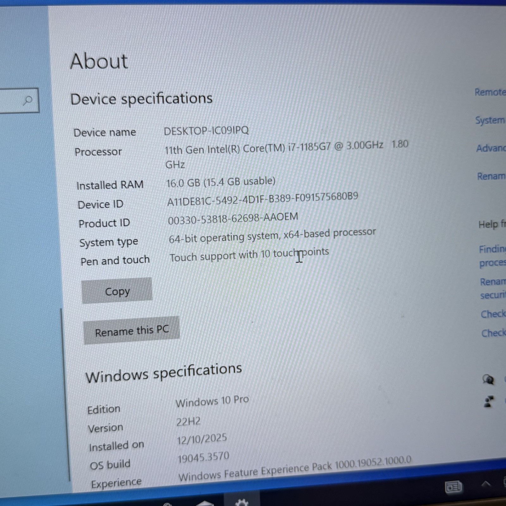This screenshot has width=506, height=506.
Task: Open the 'Renam... securi' help link
Action: (x=493, y=288)
